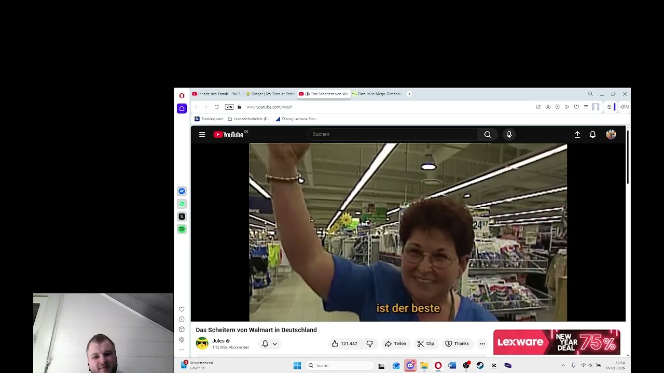The image size is (664, 373).
Task: Click the page vertical scrollbar
Action: click(628, 156)
